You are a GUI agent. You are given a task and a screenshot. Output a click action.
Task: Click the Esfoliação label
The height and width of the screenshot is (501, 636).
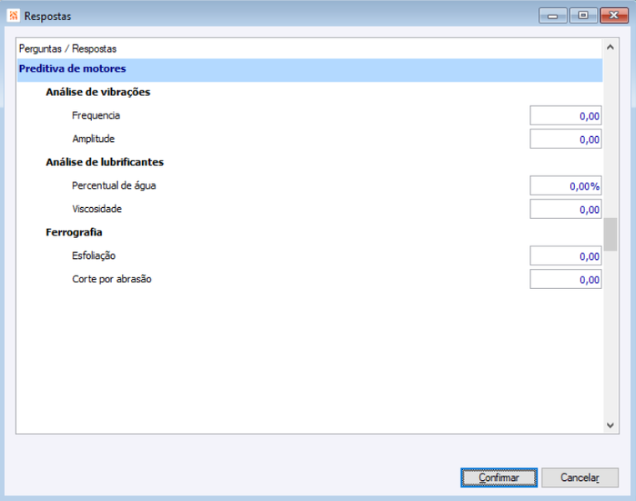point(94,256)
